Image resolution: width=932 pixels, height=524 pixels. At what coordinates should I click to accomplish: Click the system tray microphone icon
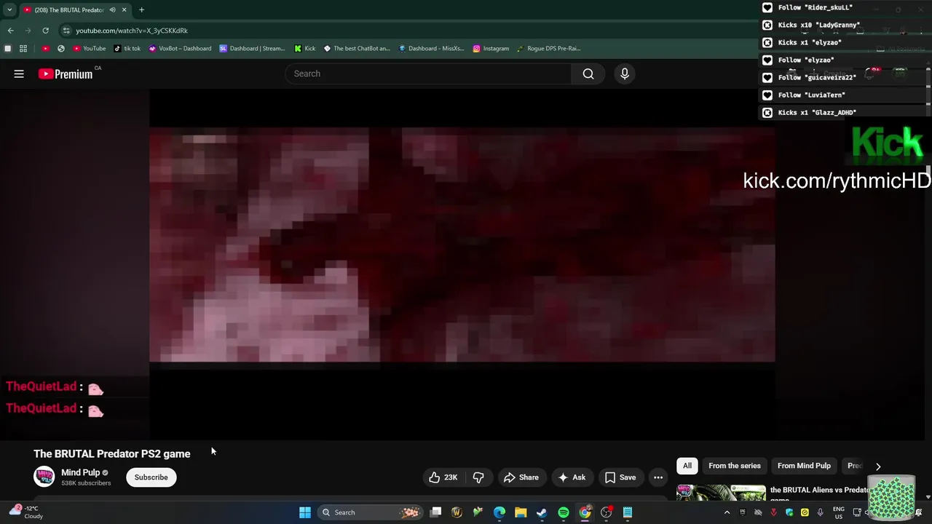821,512
